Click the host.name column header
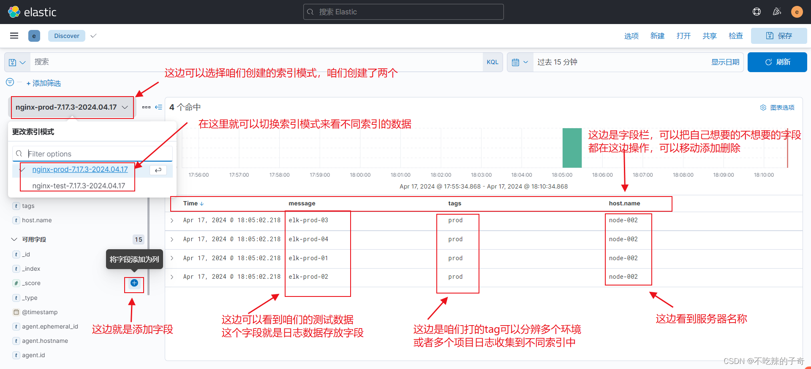 click(624, 203)
